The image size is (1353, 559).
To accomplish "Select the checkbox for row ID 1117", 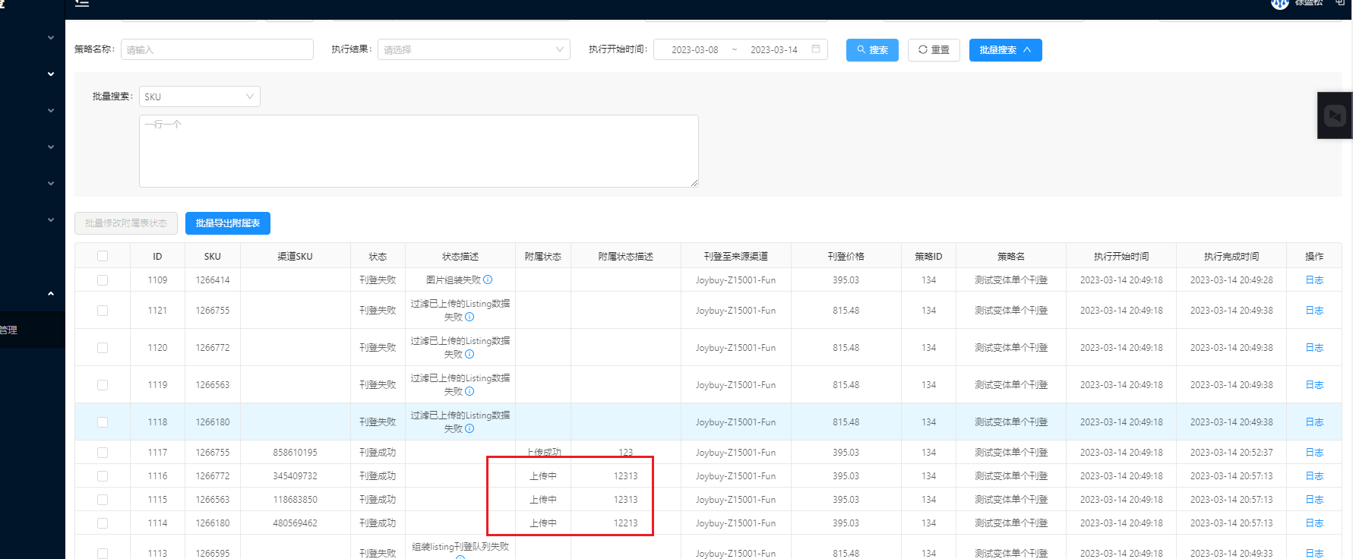I will click(103, 453).
